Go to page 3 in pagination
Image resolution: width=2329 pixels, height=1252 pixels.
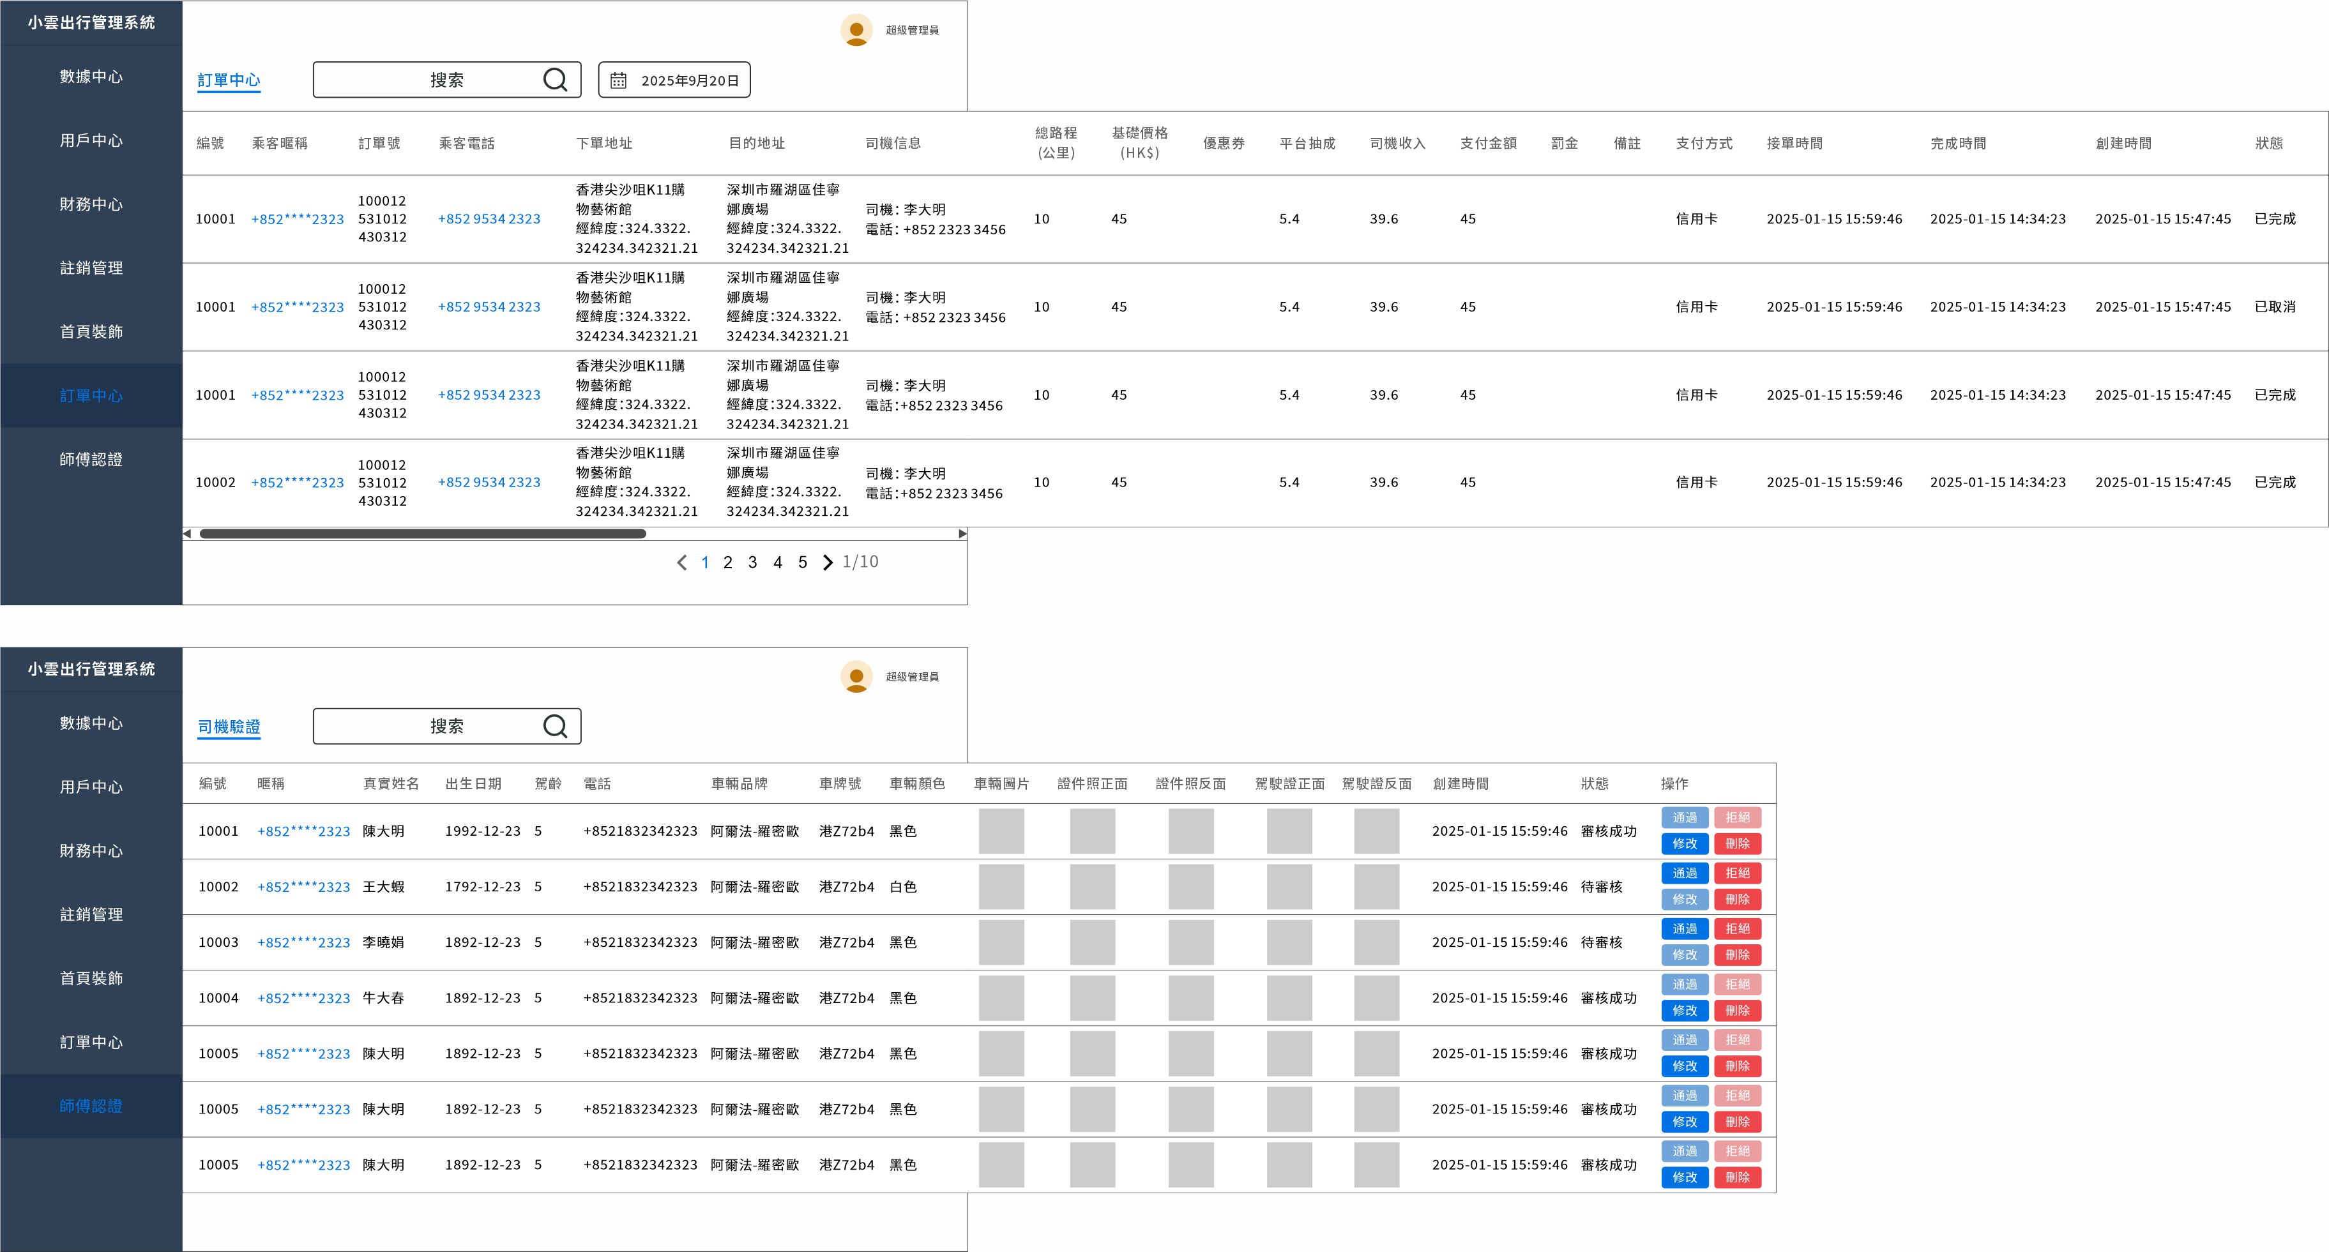(x=752, y=562)
